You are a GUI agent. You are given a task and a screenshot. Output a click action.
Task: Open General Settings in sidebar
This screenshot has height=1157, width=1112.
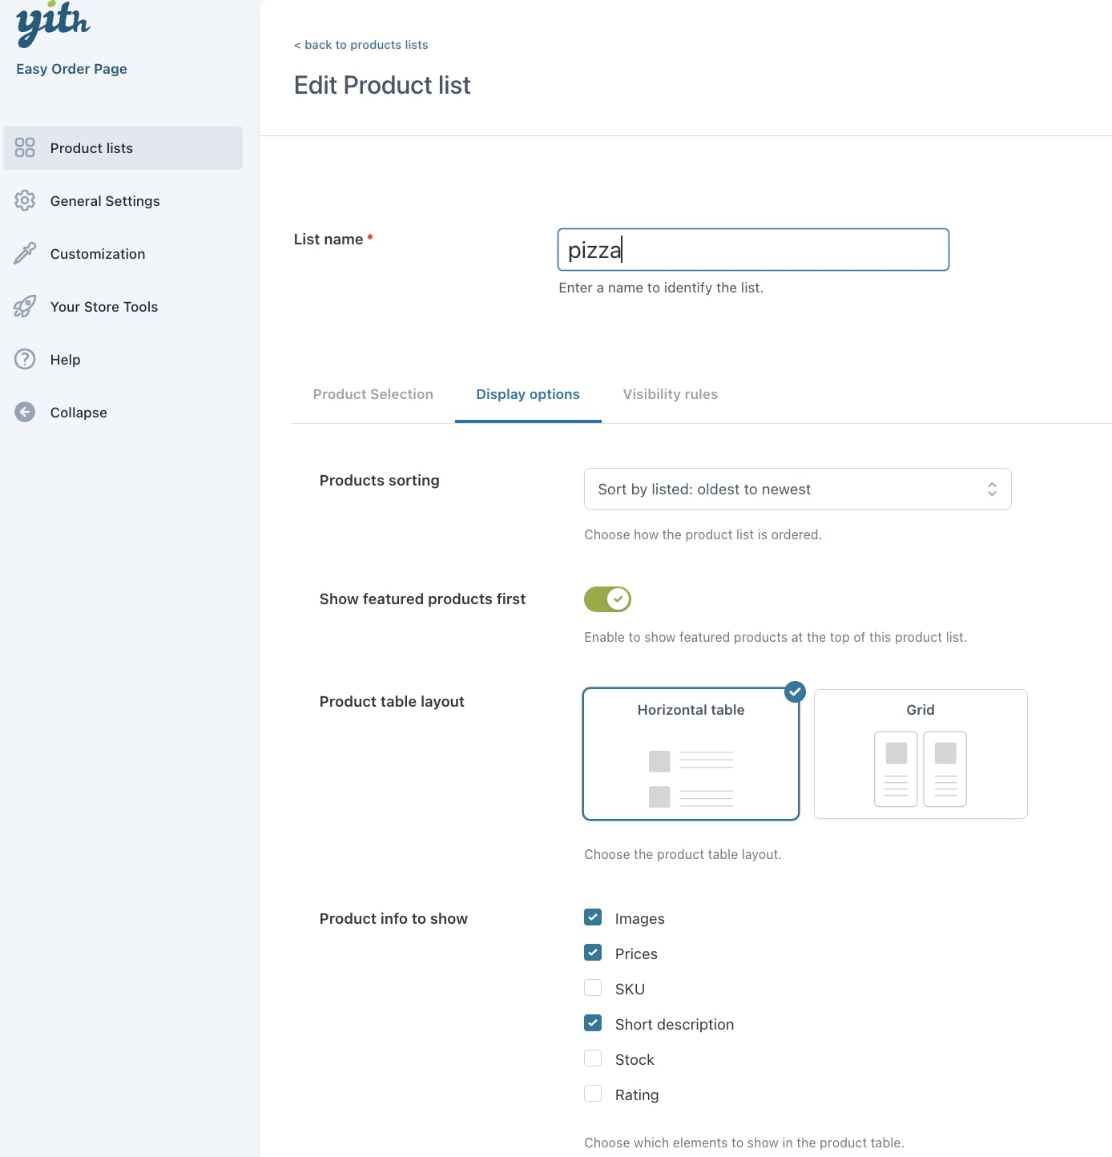tap(123, 200)
